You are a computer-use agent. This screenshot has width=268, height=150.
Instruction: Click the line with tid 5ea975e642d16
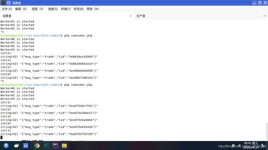coord(49,127)
